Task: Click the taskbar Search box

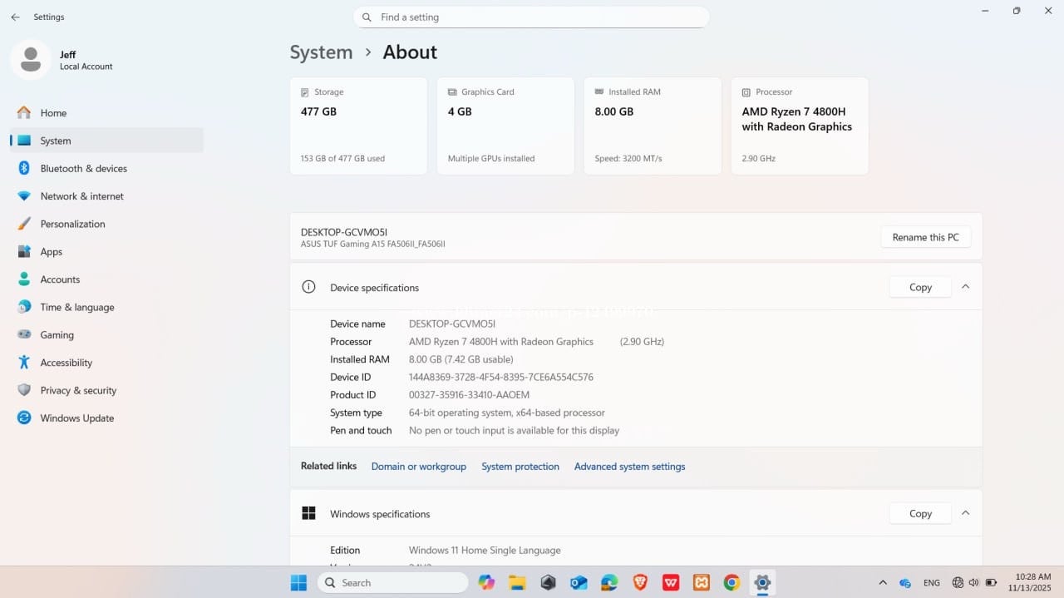Action: pyautogui.click(x=392, y=583)
